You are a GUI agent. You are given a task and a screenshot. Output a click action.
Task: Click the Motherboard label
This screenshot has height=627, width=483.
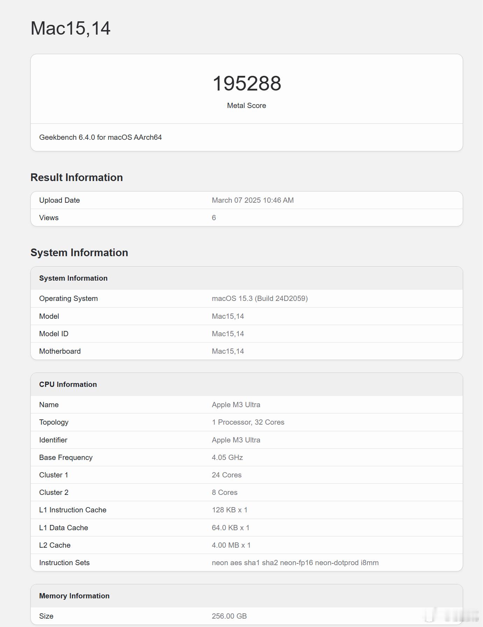(x=60, y=351)
